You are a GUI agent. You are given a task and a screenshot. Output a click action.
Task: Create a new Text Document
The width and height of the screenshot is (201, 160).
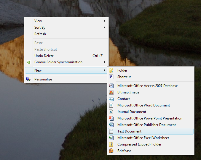(151, 131)
